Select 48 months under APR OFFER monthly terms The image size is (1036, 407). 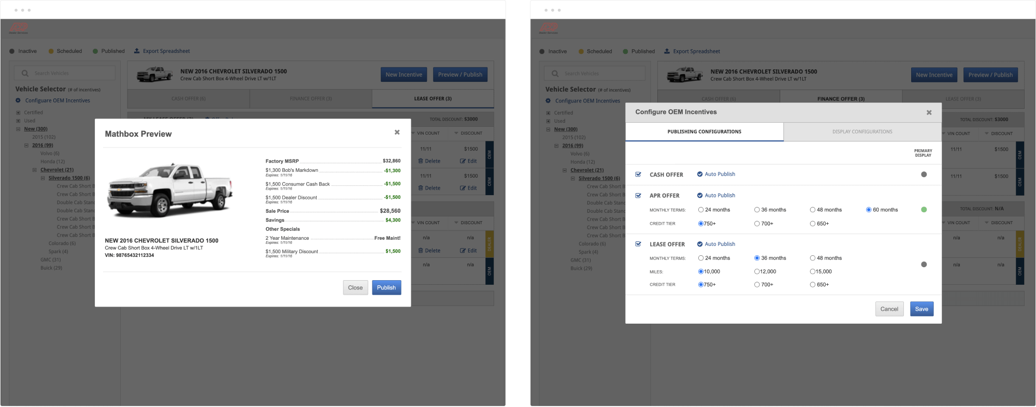[813, 210]
